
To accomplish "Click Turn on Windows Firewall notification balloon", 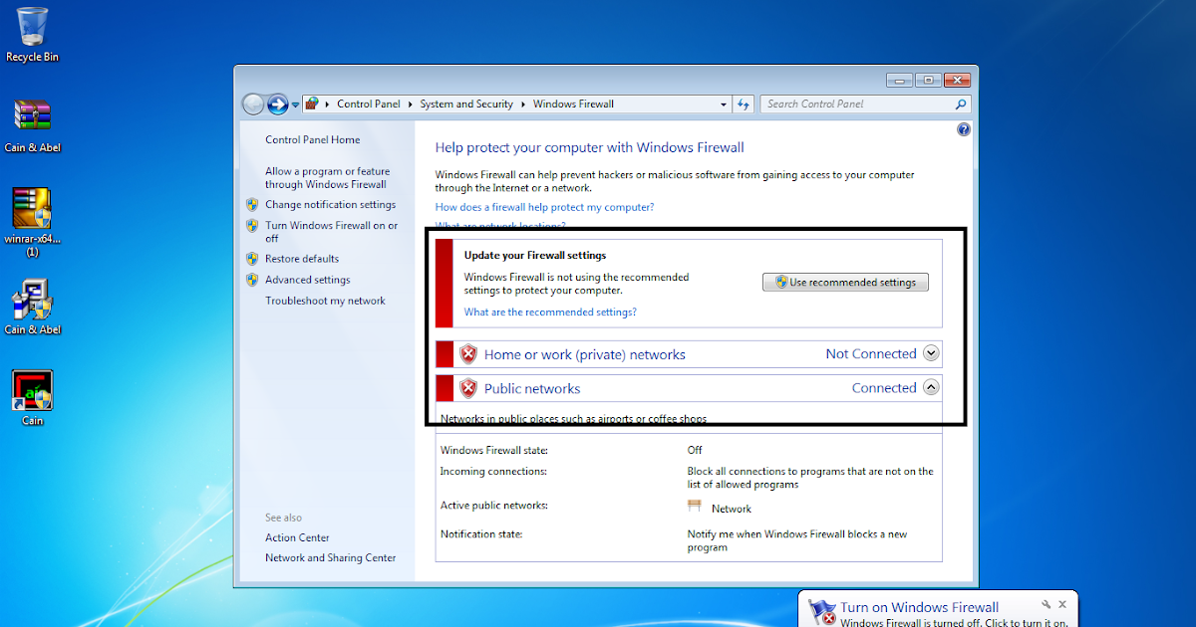I will coord(937,609).
